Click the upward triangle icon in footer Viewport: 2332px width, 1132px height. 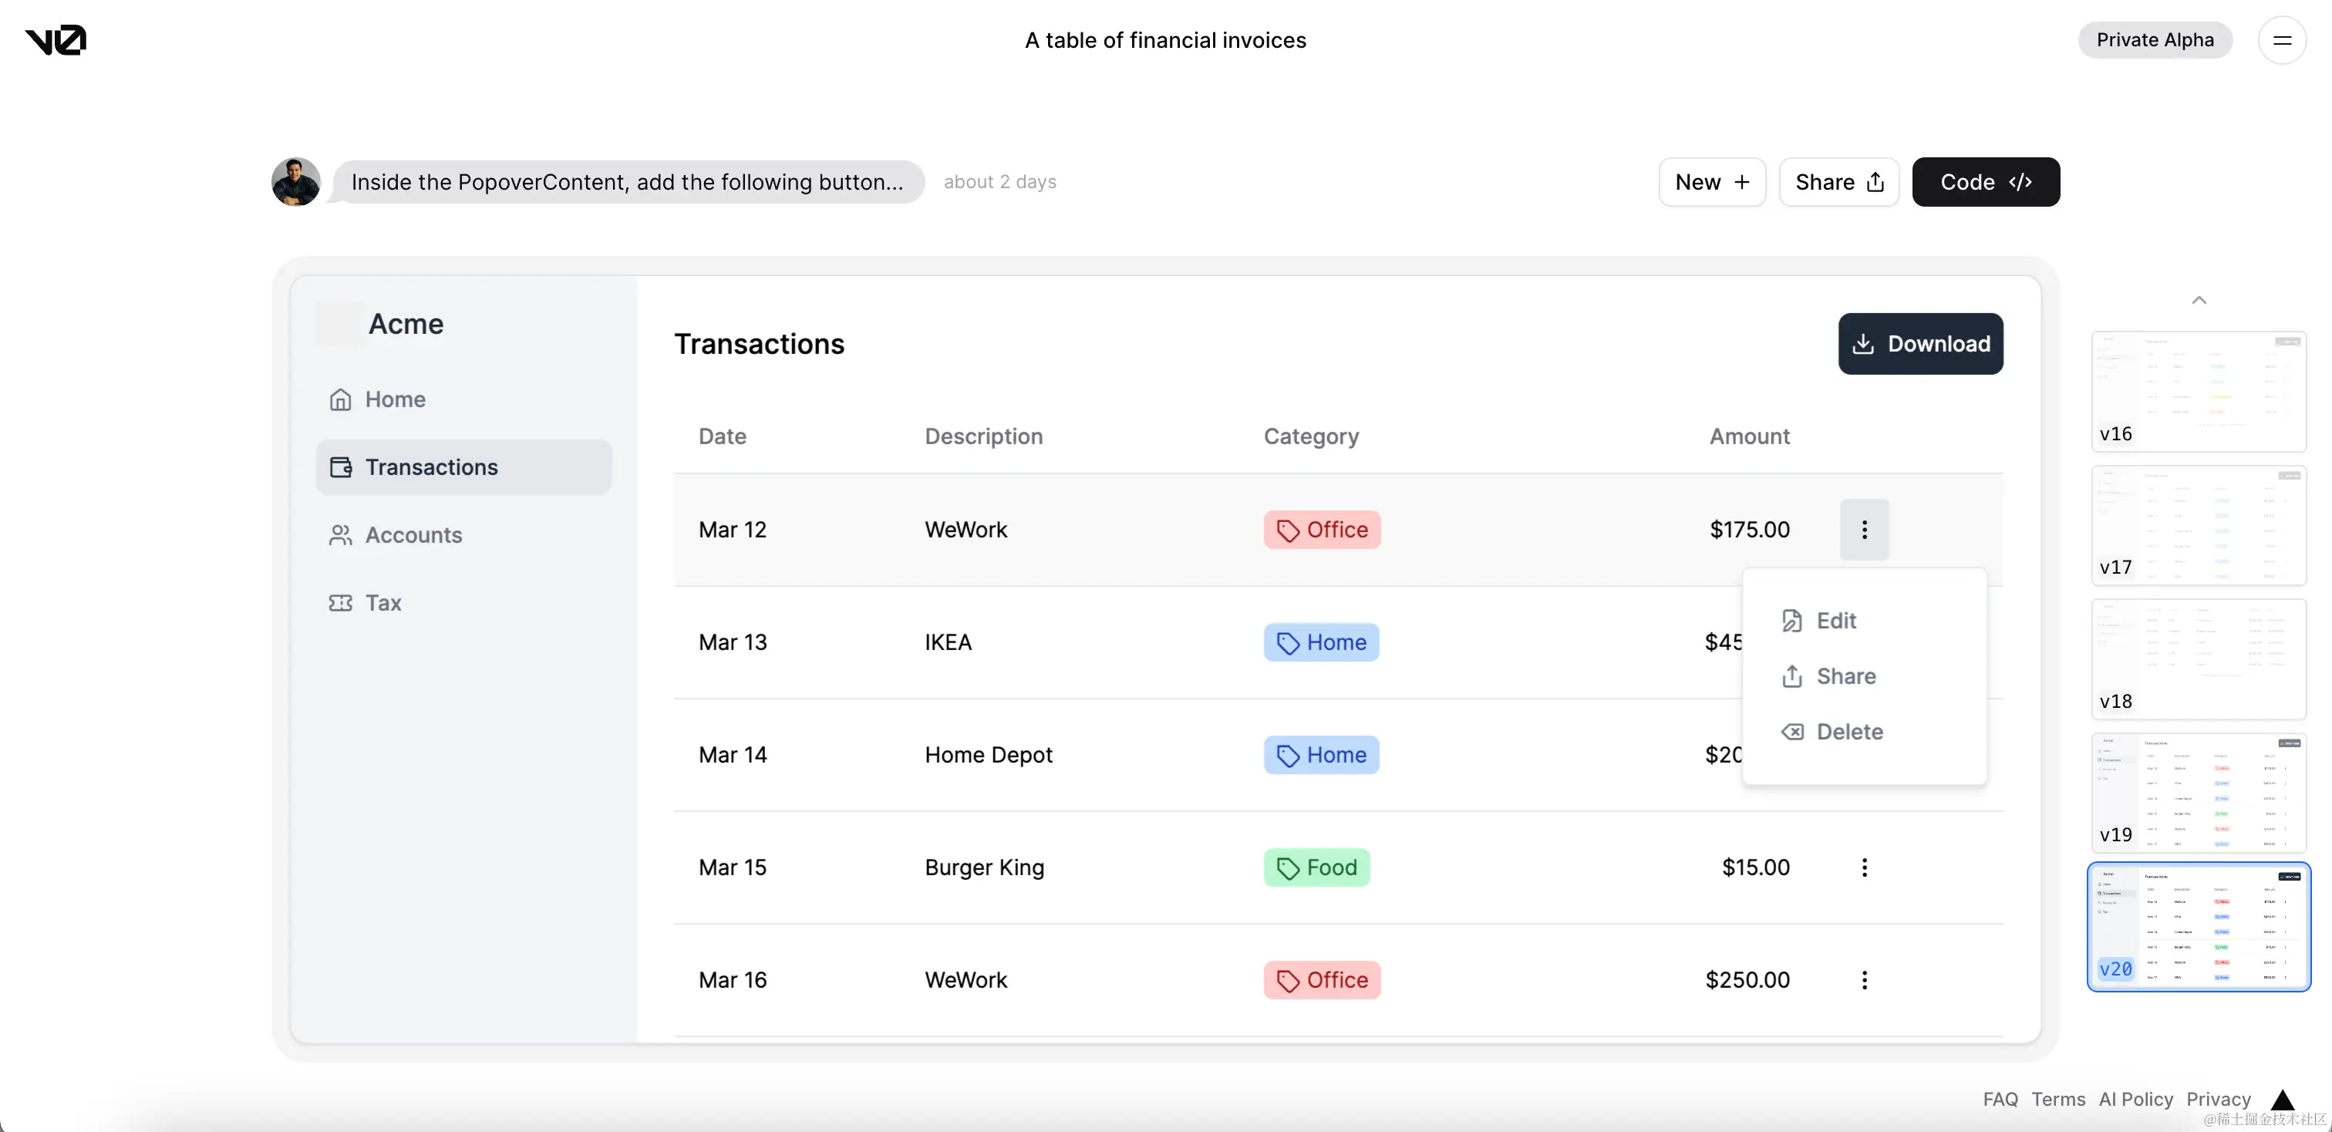(x=2282, y=1100)
